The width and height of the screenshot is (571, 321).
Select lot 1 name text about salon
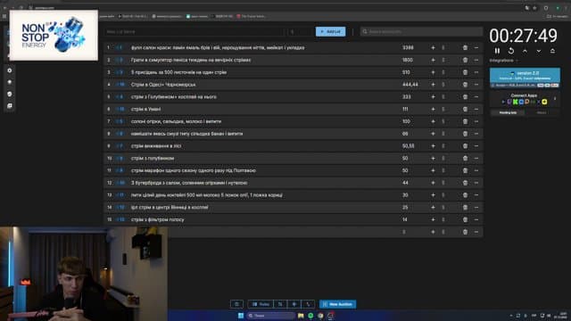coord(218,47)
